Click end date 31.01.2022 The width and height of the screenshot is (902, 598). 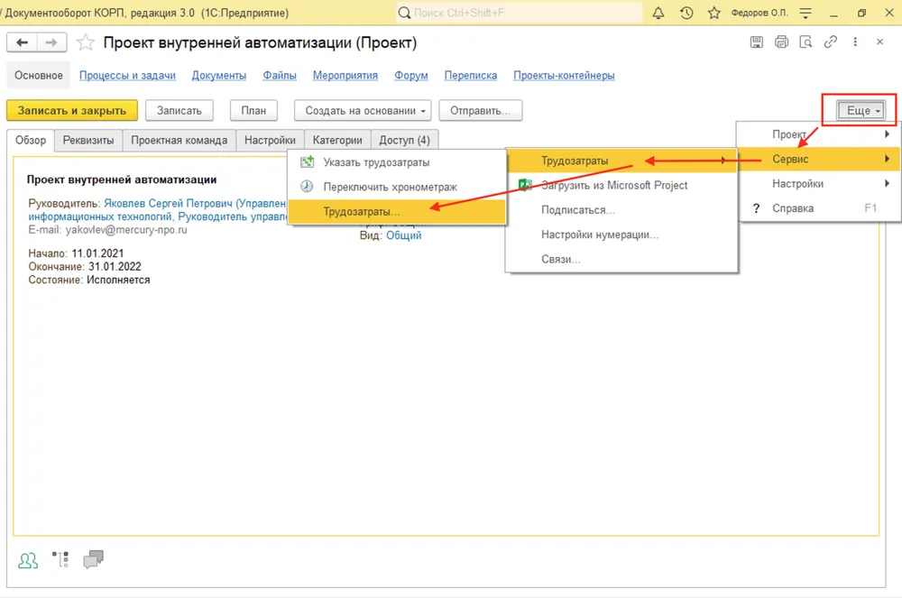pyautogui.click(x=115, y=267)
